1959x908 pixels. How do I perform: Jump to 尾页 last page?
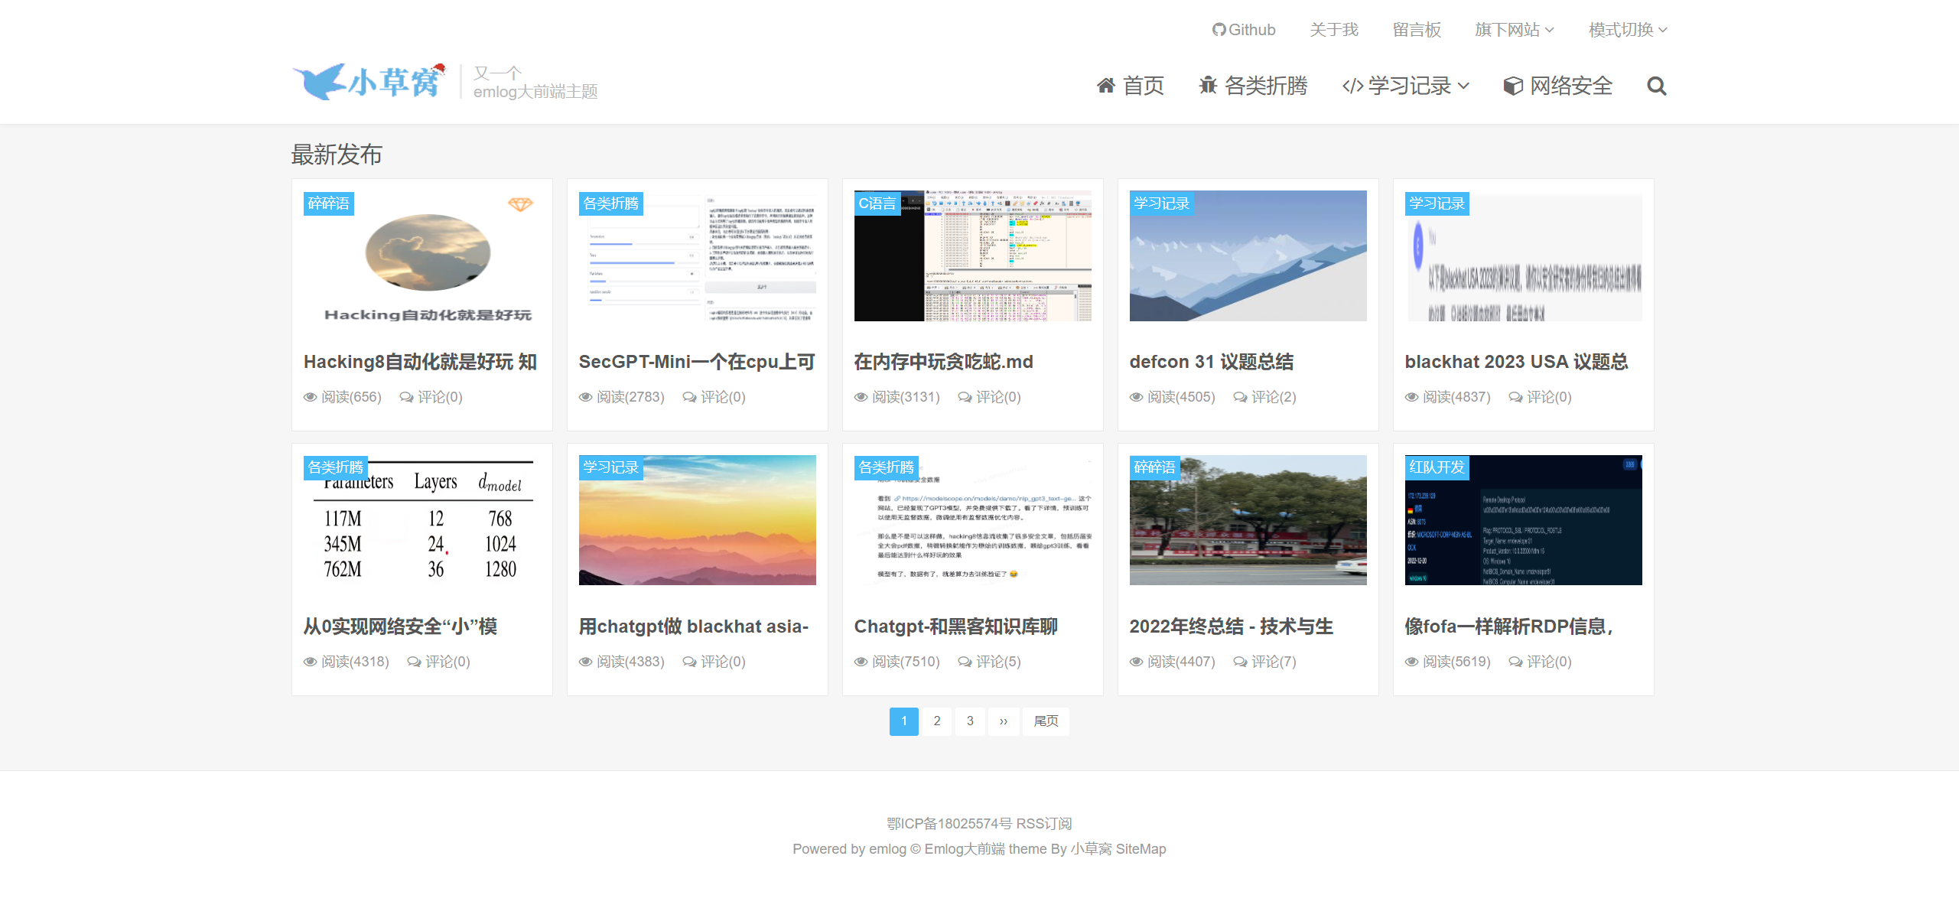[1046, 721]
